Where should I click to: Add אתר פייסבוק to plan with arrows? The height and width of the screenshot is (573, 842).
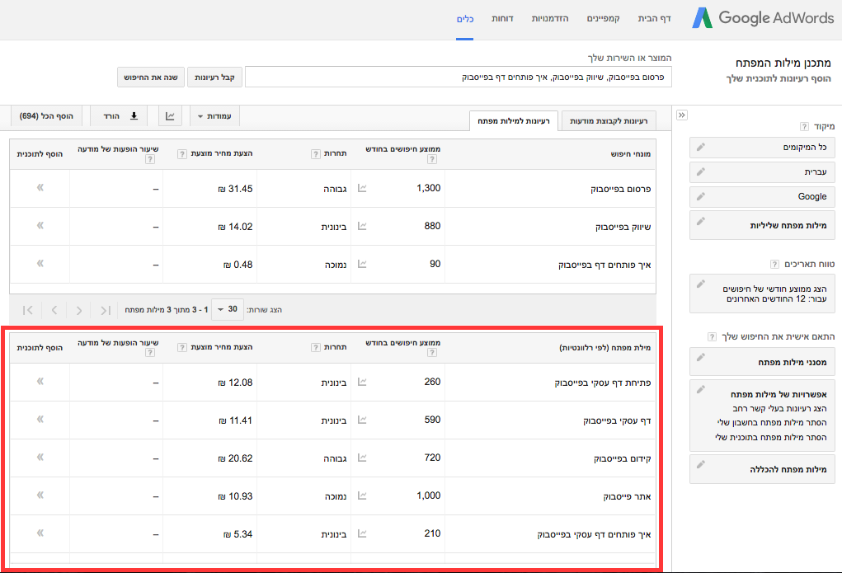pos(40,496)
